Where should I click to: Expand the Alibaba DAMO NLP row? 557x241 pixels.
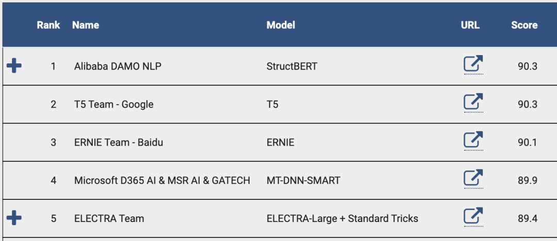coord(14,66)
